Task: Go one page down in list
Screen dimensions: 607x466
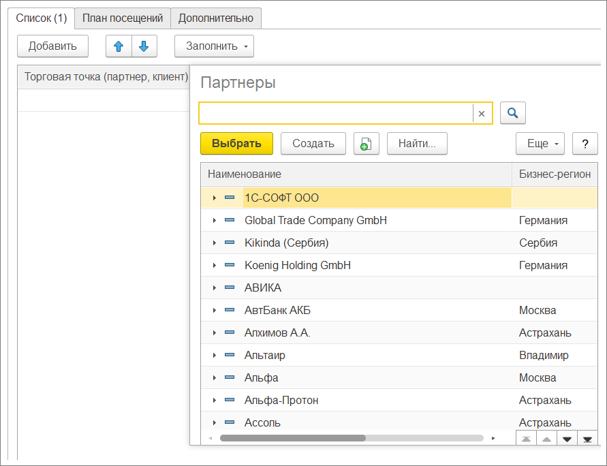Action: (567, 439)
